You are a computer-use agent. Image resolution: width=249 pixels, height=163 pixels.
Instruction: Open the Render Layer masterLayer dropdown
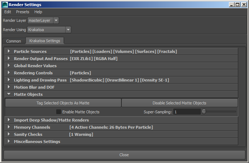click(x=43, y=20)
